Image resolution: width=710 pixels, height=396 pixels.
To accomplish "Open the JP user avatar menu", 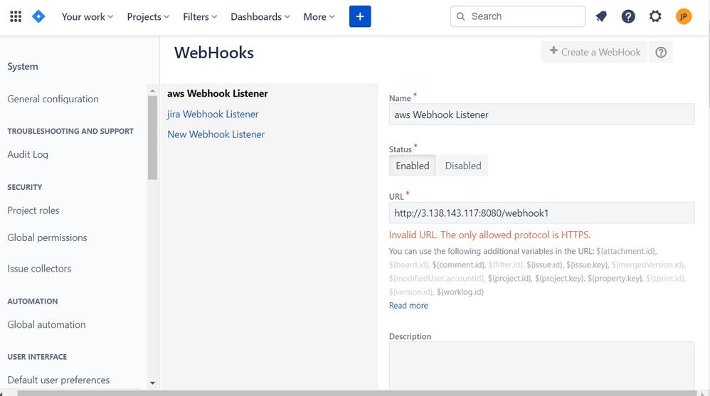I will [x=683, y=17].
